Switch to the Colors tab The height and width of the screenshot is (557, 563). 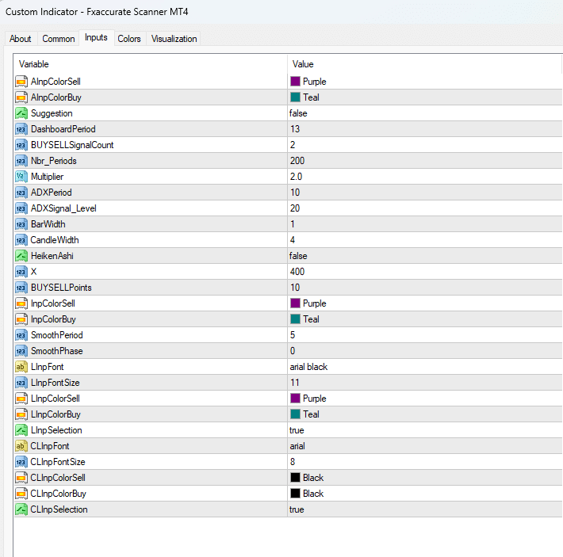tap(128, 39)
